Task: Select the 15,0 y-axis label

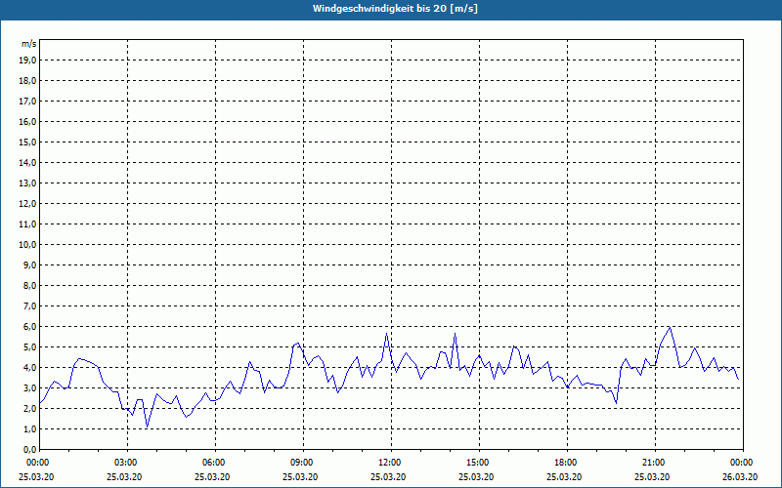Action: pyautogui.click(x=28, y=142)
